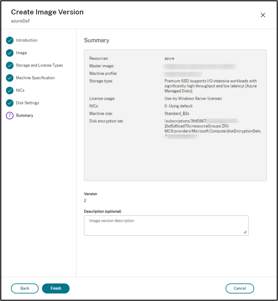Click the step 7 circle icon
Screen dimensions: 278x301
click(10, 116)
